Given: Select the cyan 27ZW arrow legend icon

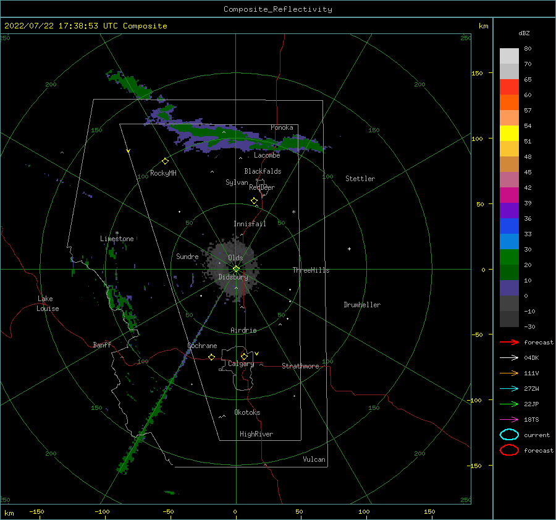Looking at the screenshot, I should [509, 389].
